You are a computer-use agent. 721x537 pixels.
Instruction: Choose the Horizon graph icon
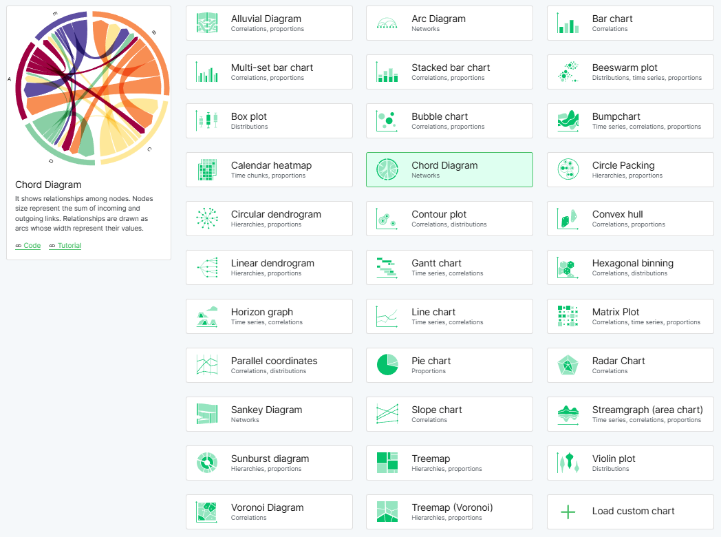point(207,316)
